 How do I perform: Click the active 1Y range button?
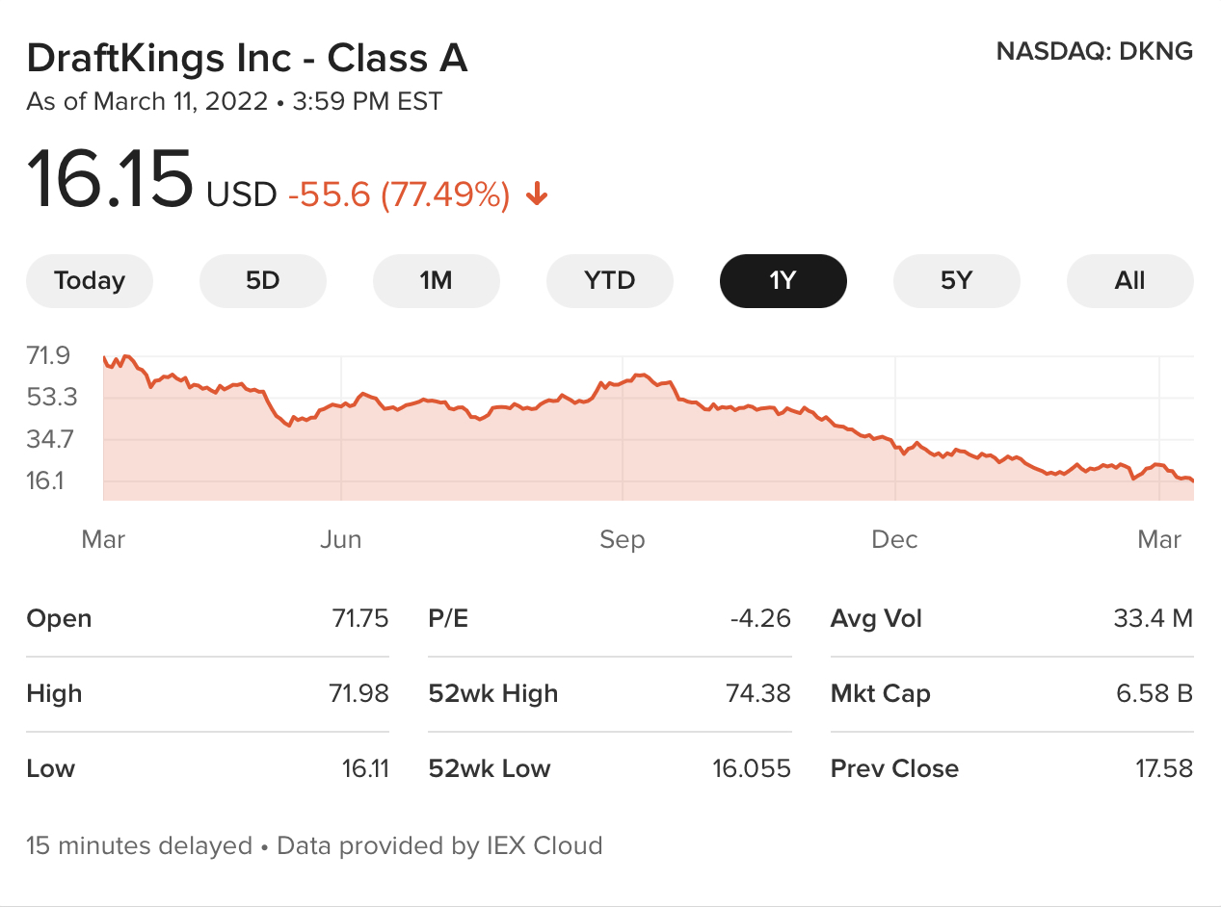(x=783, y=281)
